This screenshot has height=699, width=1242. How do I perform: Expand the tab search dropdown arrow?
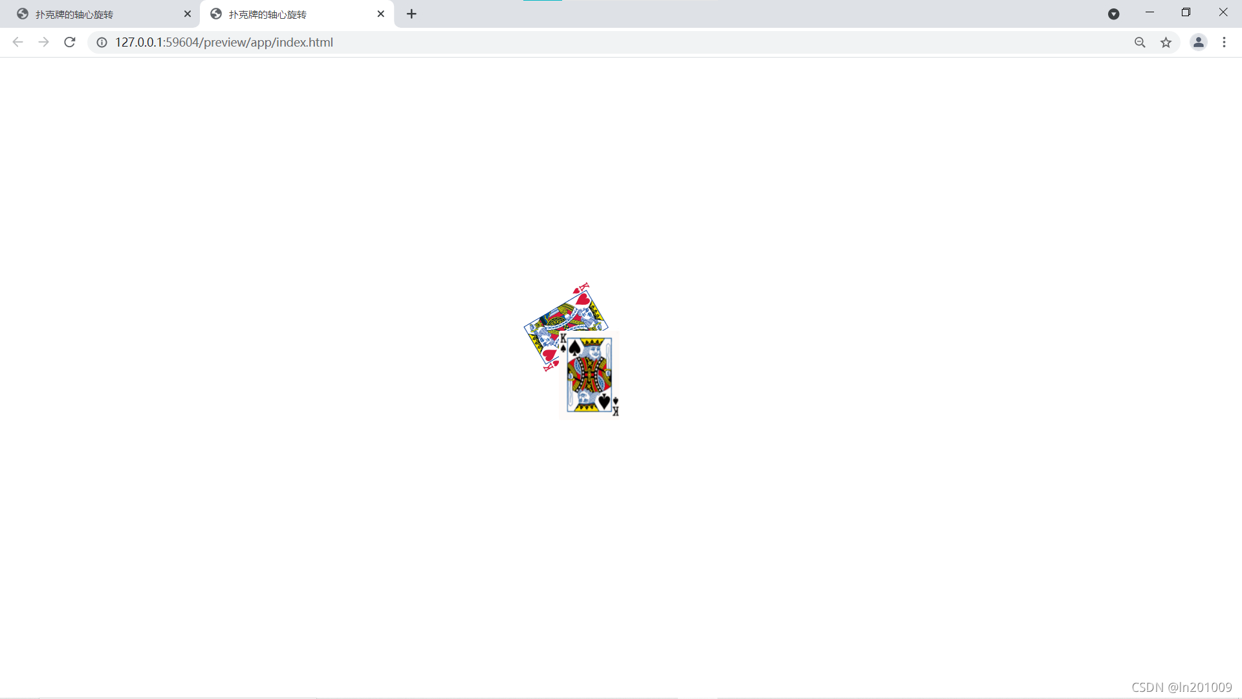click(1113, 14)
